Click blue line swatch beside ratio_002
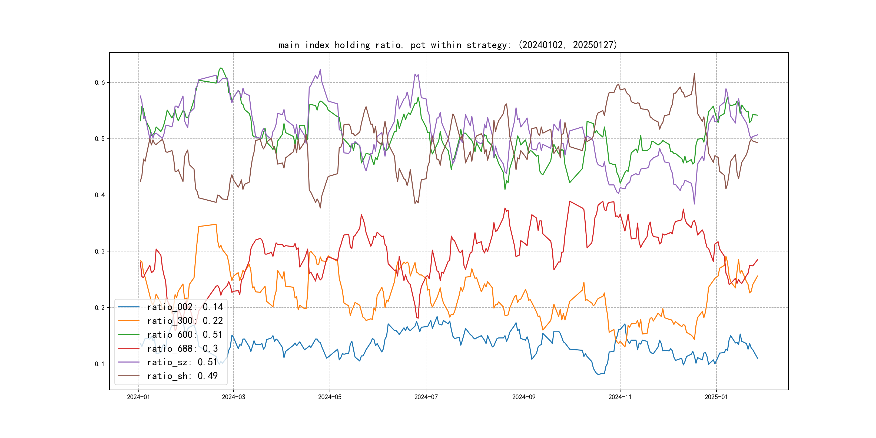This screenshot has height=438, width=876. (129, 307)
